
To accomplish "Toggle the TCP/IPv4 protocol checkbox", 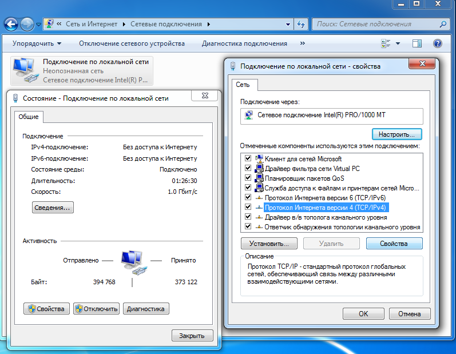I will tap(248, 207).
